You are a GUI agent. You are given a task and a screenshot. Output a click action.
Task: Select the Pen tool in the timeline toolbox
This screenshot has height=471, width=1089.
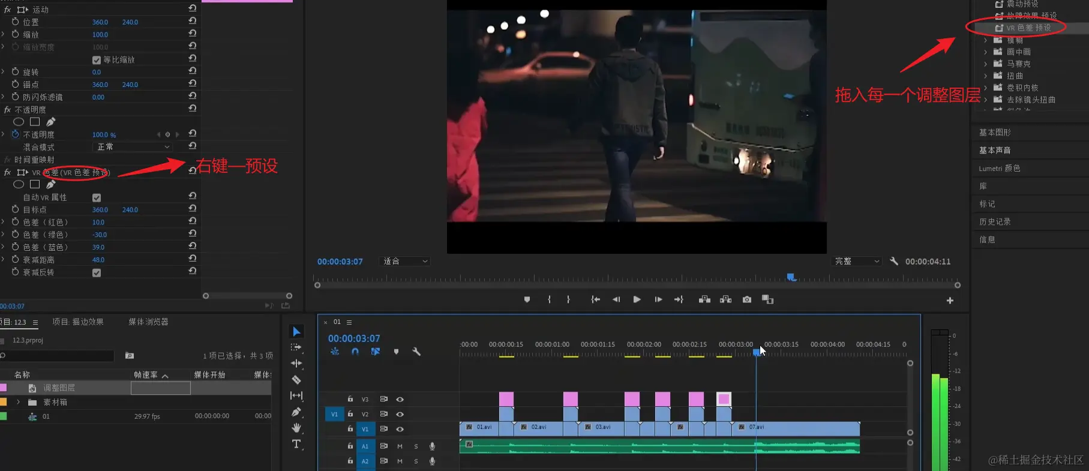[x=296, y=412]
